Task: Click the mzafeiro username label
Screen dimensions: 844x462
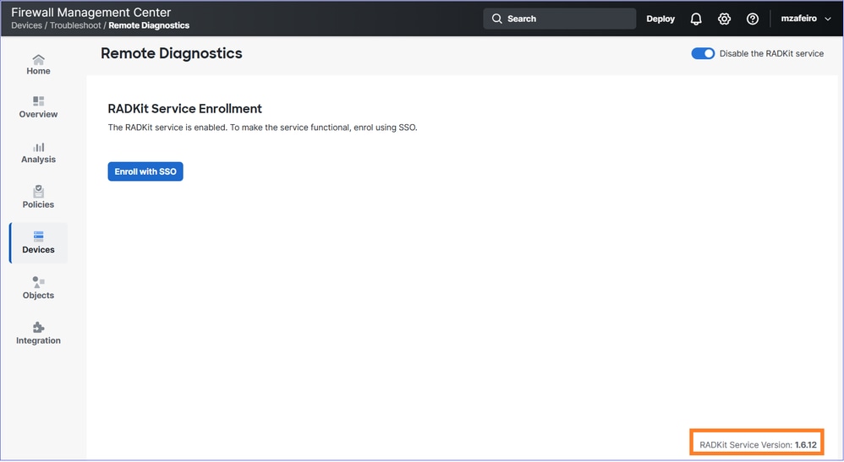Action: [799, 19]
